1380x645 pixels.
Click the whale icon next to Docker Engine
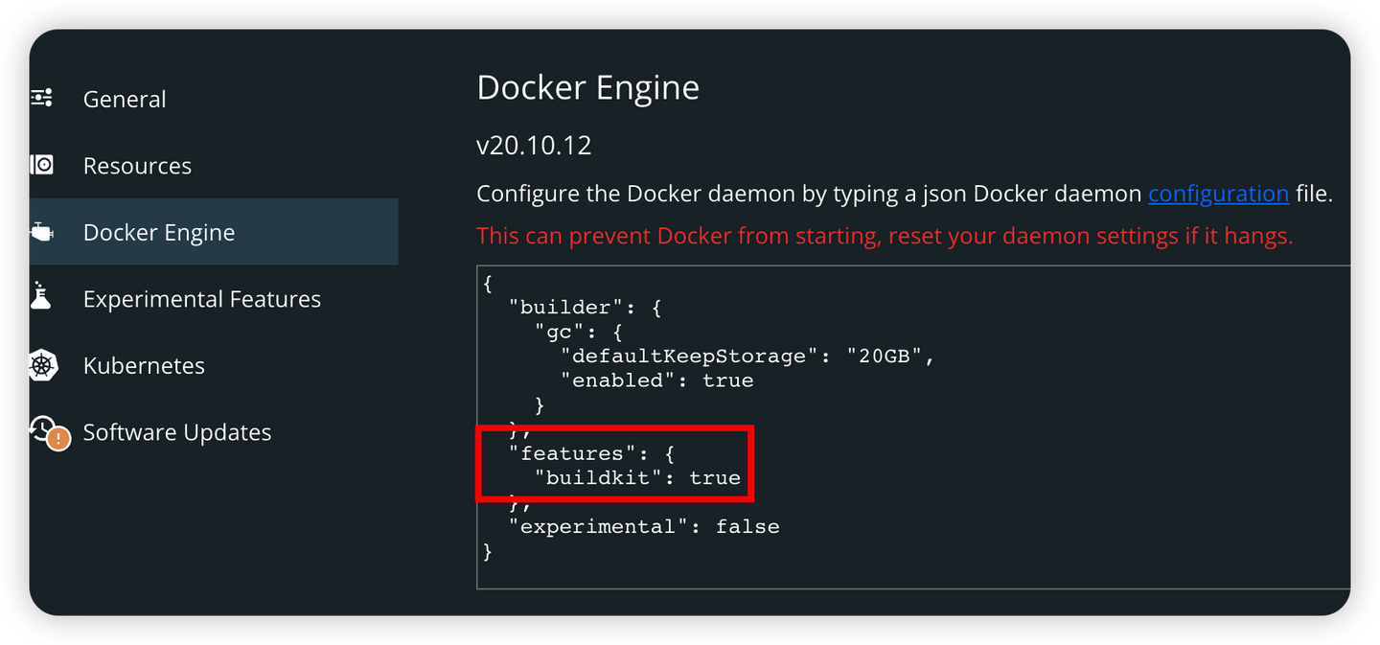point(43,231)
